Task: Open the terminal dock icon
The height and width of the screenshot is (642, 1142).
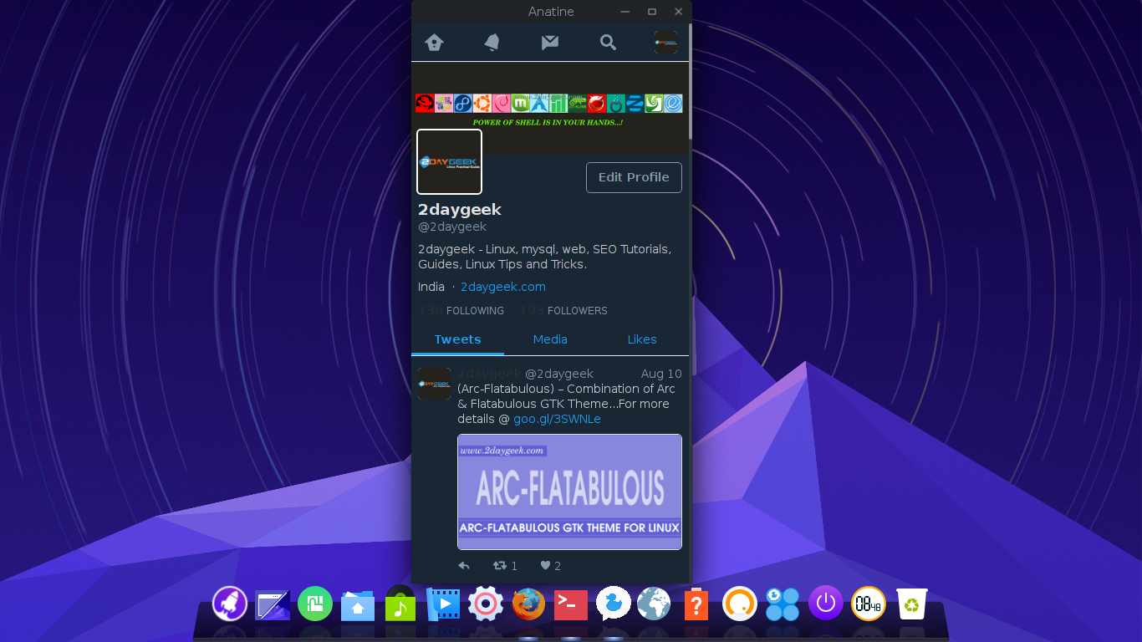Action: pos(571,604)
